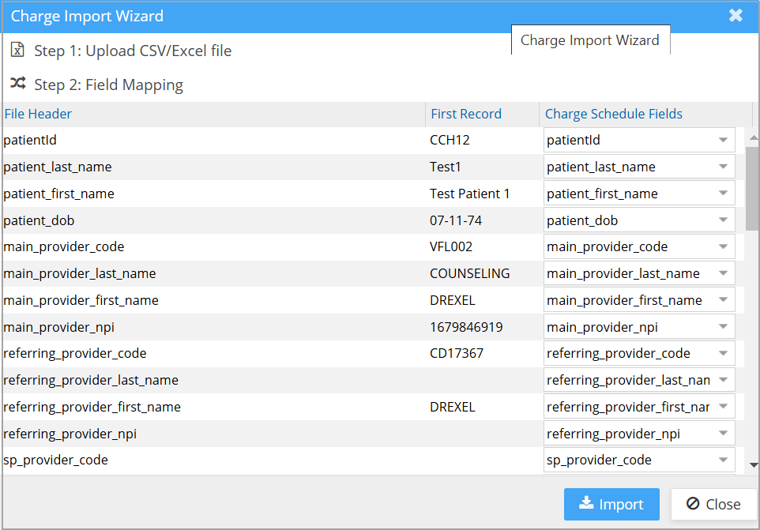Open the patientId mapping dropdown
This screenshot has height=530, width=760.
[639, 141]
